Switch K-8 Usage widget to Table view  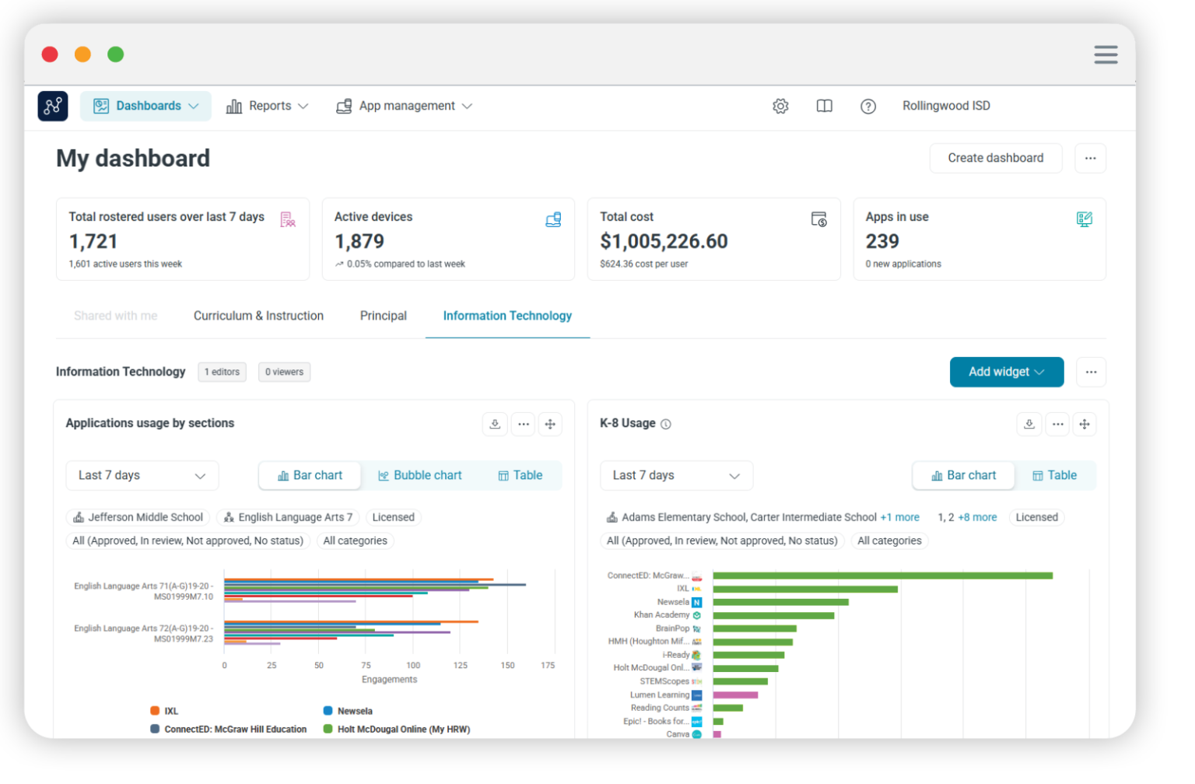pos(1056,475)
